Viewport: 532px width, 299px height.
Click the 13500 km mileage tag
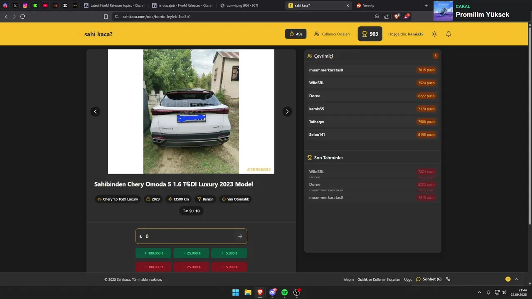[x=178, y=199]
